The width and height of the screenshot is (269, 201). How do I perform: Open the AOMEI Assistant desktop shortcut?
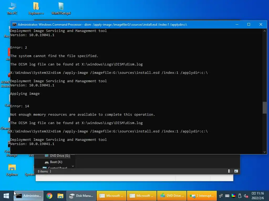click(x=5, y=80)
